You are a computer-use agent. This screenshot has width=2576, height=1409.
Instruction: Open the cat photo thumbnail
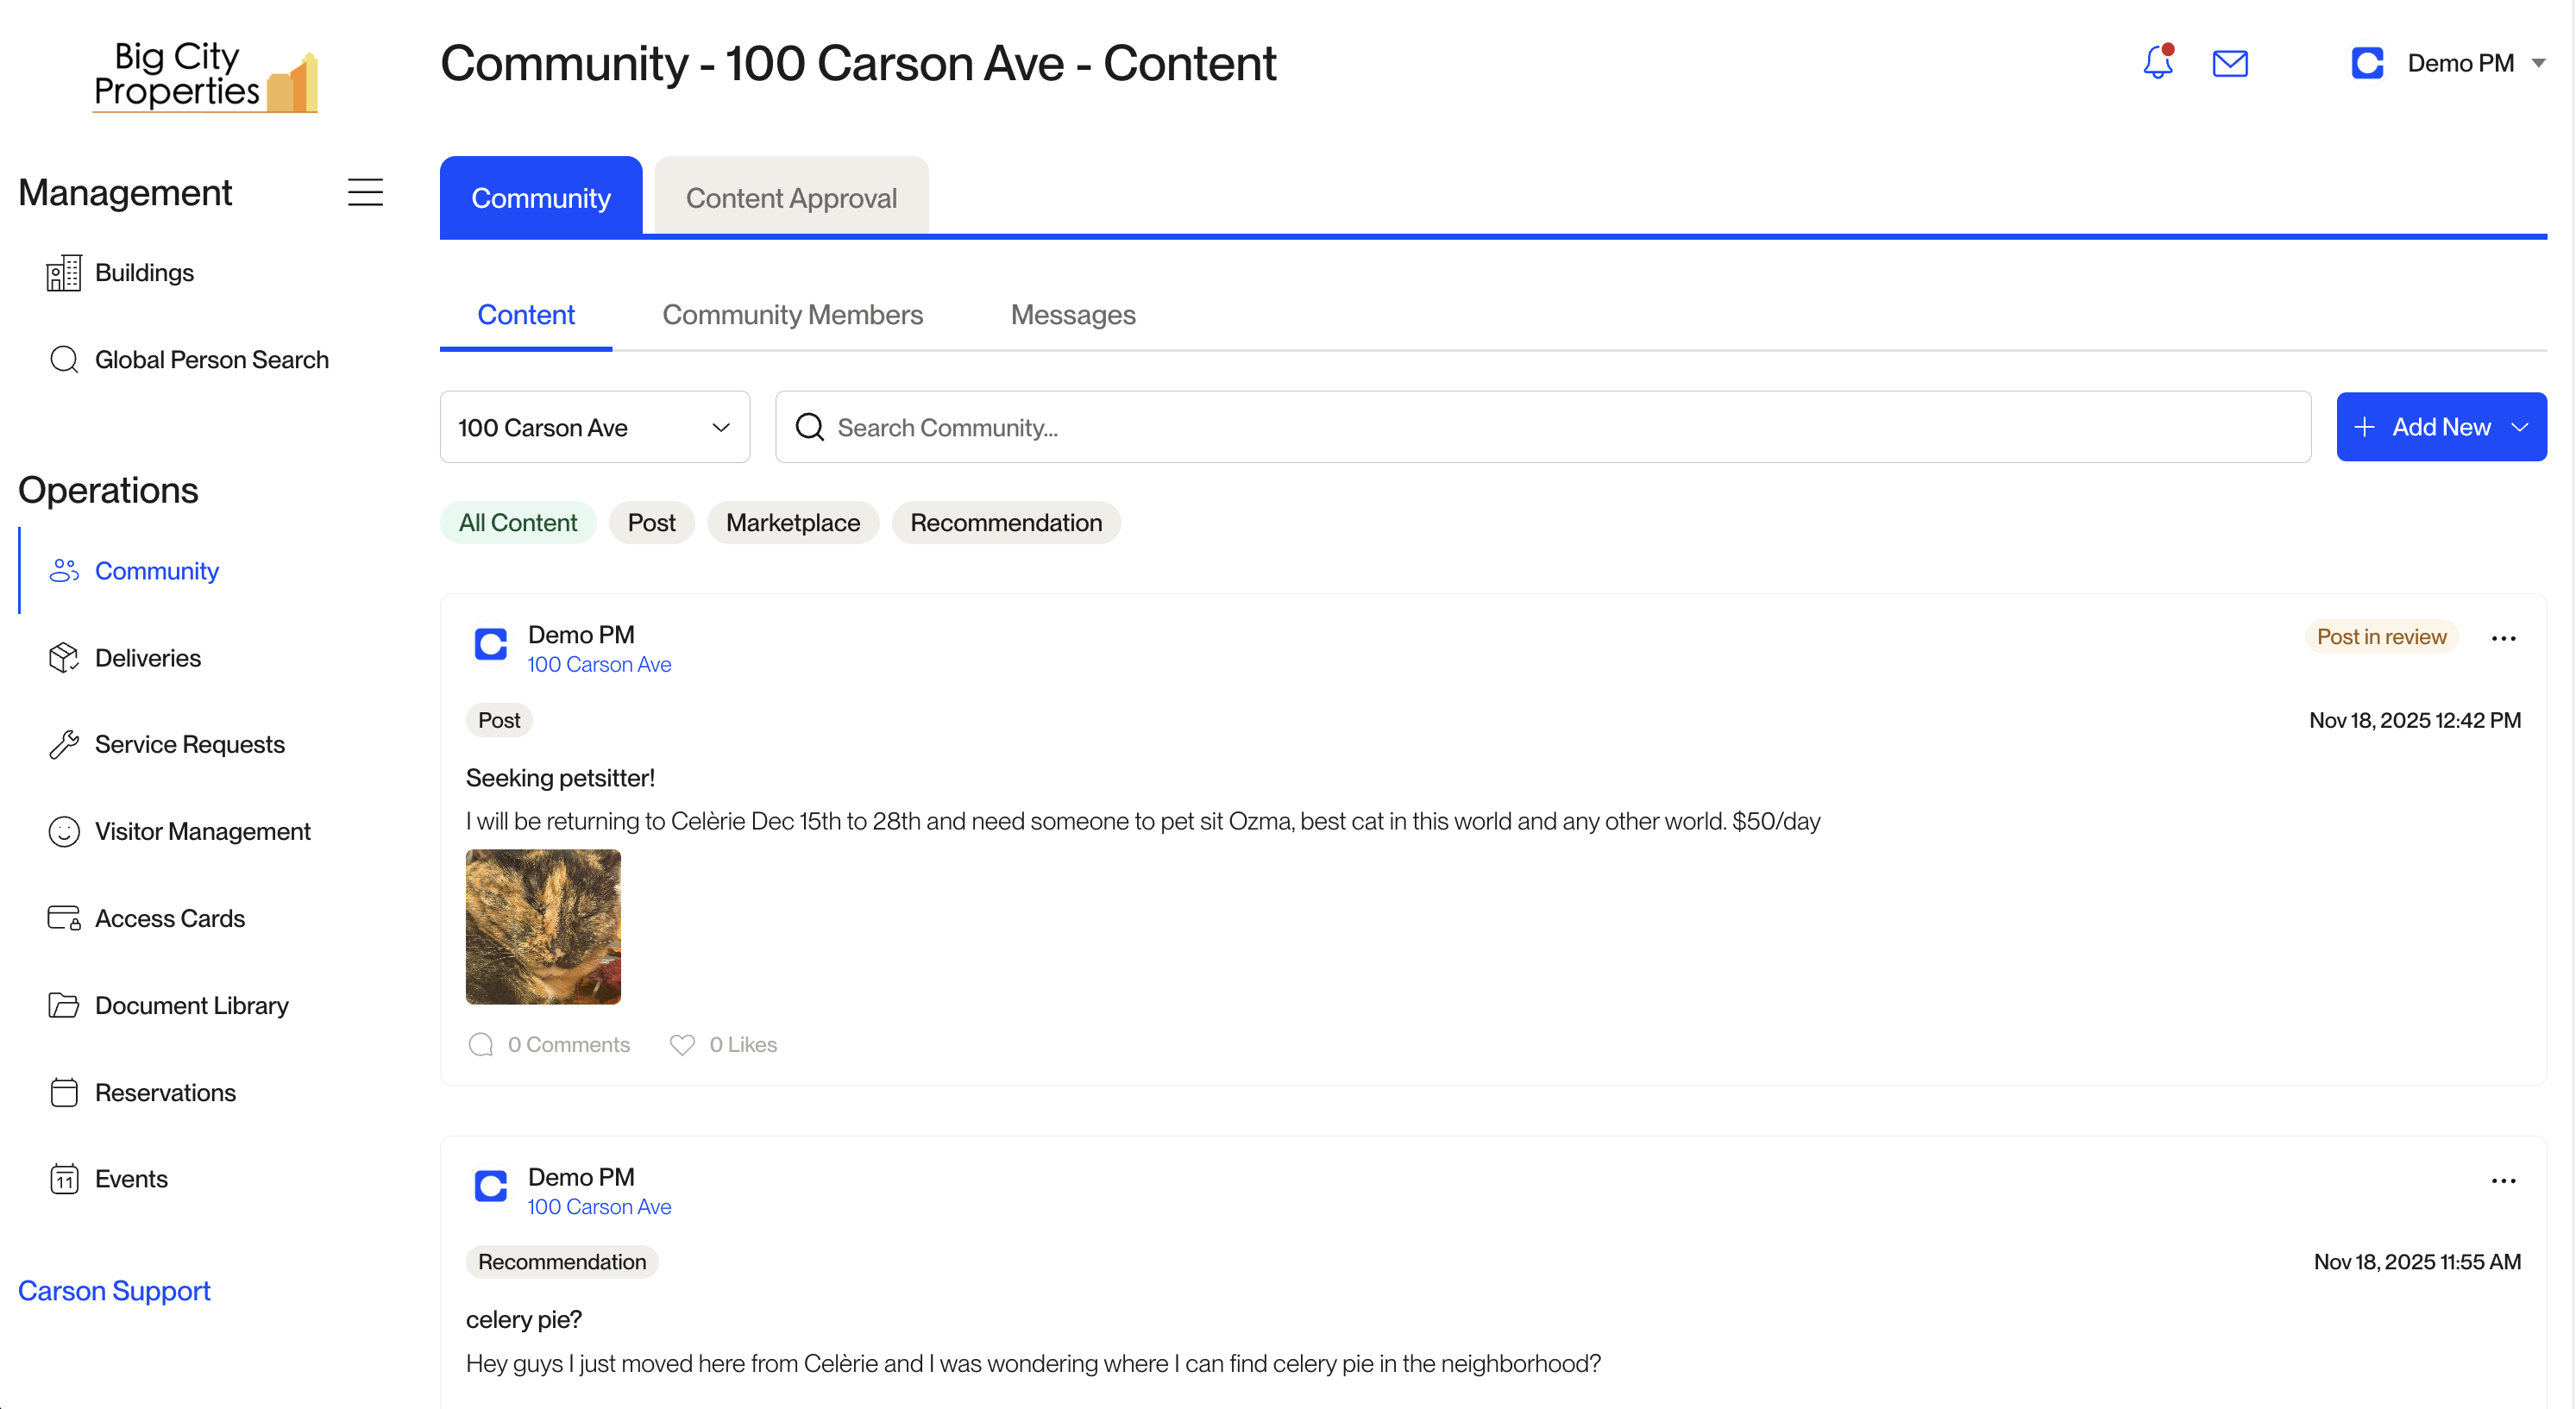pyautogui.click(x=543, y=927)
